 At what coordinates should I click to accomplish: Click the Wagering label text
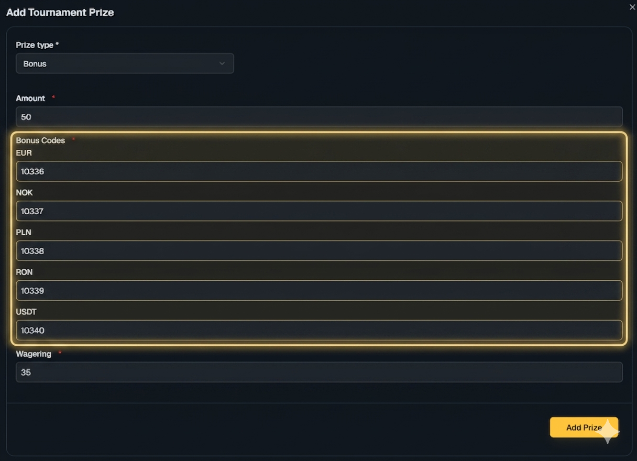coord(34,354)
